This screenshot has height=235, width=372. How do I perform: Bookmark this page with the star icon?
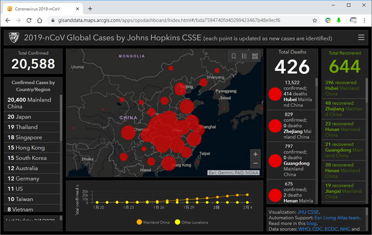[314, 20]
